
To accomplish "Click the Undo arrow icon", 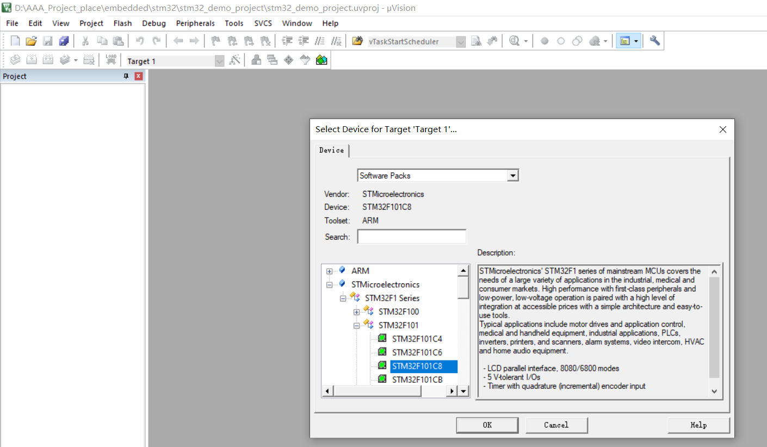I will [x=140, y=41].
